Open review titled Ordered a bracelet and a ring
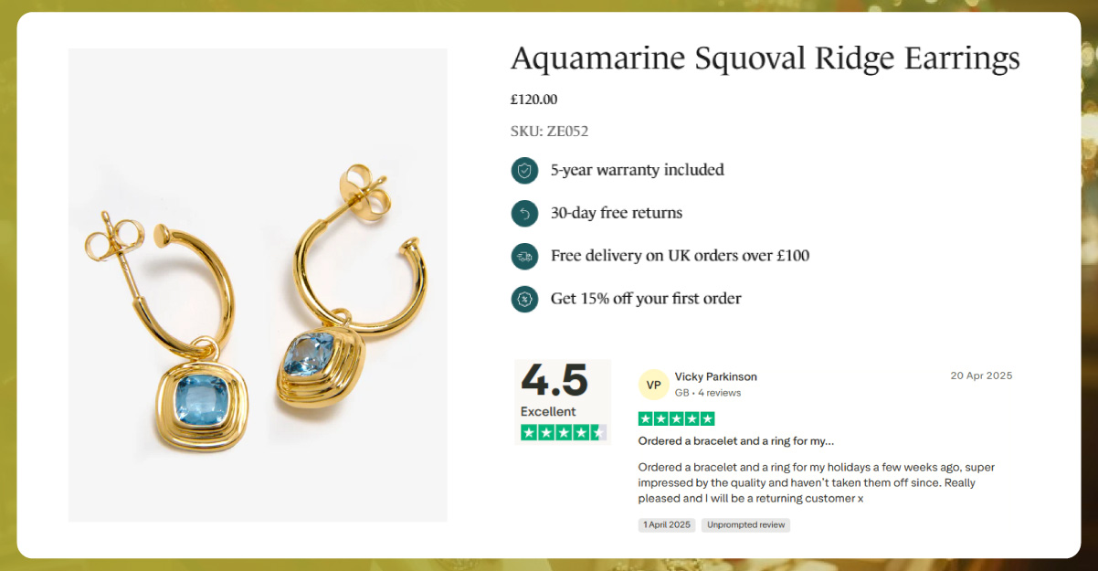Screen dimensions: 1098x571 (735, 441)
